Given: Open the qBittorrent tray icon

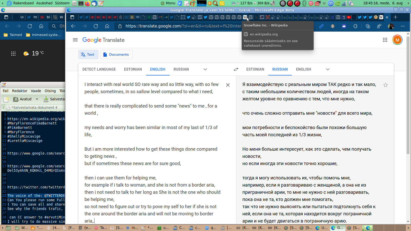Looking at the screenshot, I should [331, 3].
